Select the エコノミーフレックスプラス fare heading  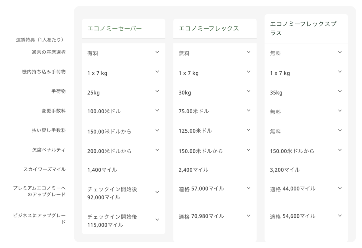click(303, 28)
